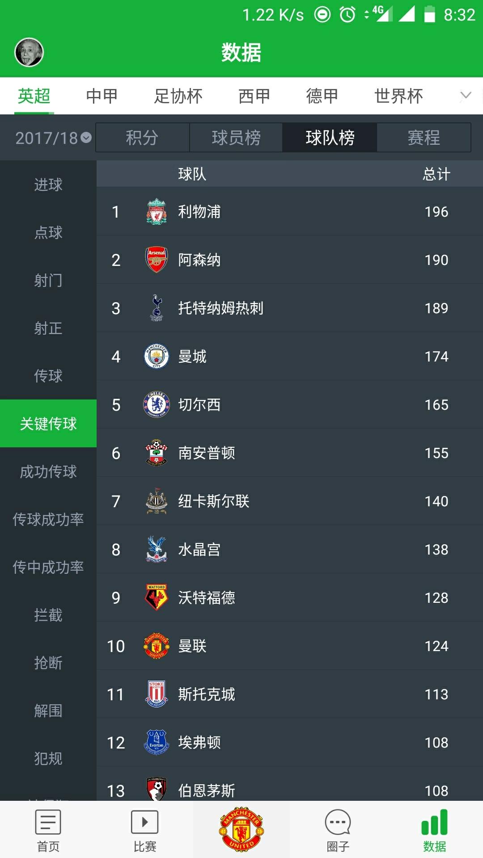This screenshot has height=858, width=483.
Task: Tap the Chelsea club badge icon
Action: coord(155,404)
